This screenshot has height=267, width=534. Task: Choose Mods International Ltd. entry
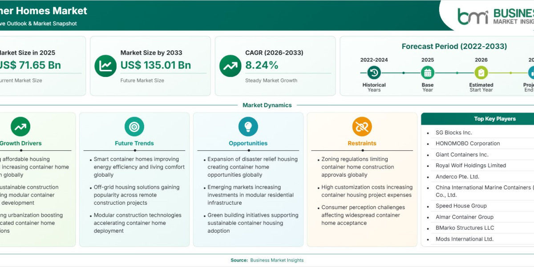click(465, 239)
